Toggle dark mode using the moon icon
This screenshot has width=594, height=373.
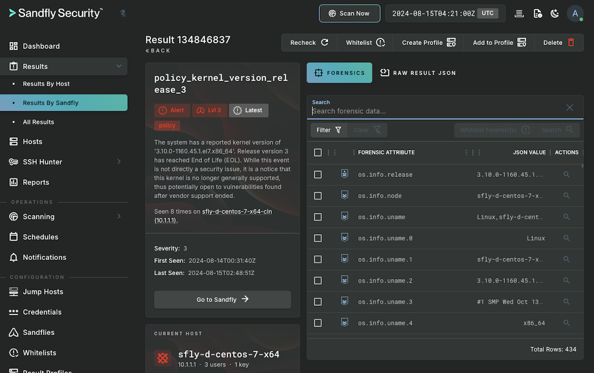point(555,13)
